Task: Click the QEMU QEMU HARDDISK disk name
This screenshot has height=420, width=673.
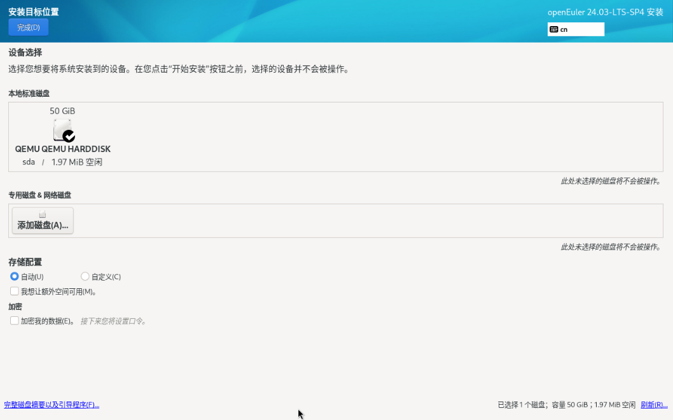Action: click(x=63, y=149)
